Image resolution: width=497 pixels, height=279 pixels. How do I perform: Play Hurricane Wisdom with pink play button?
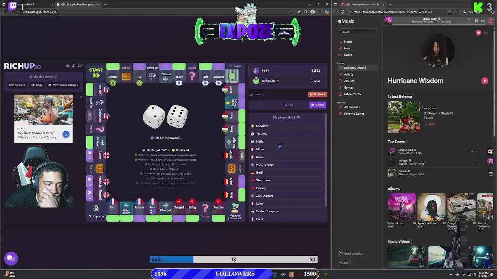485,81
